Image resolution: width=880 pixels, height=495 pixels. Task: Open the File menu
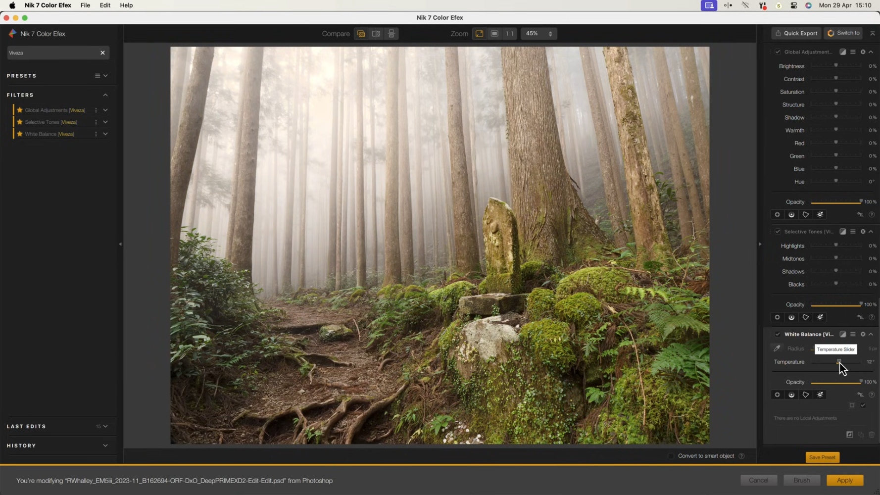tap(85, 5)
